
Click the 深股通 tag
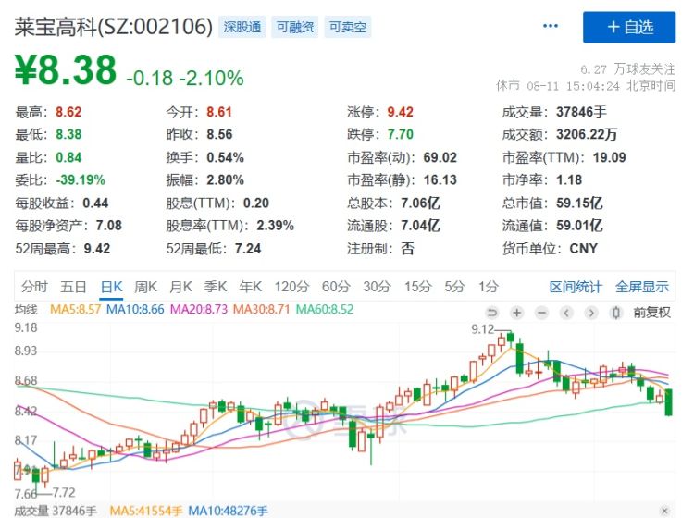[x=242, y=27]
